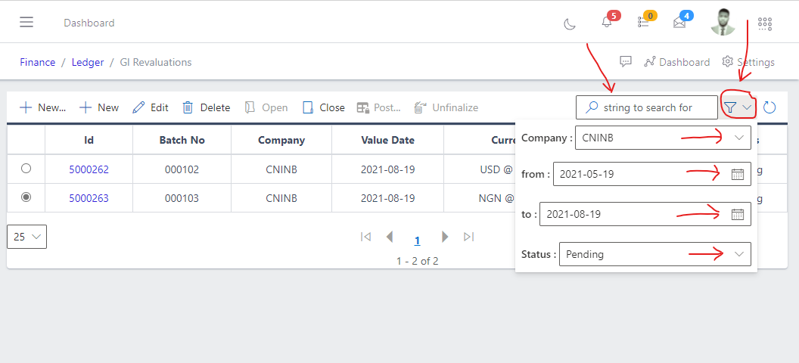Open record link 5000263

tap(89, 198)
